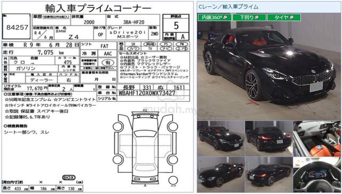
Task: Click the 下回り underbody button
Action: [x=249, y=18]
